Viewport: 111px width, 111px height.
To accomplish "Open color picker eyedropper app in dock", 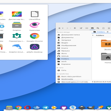I will pyautogui.click(x=100, y=108).
